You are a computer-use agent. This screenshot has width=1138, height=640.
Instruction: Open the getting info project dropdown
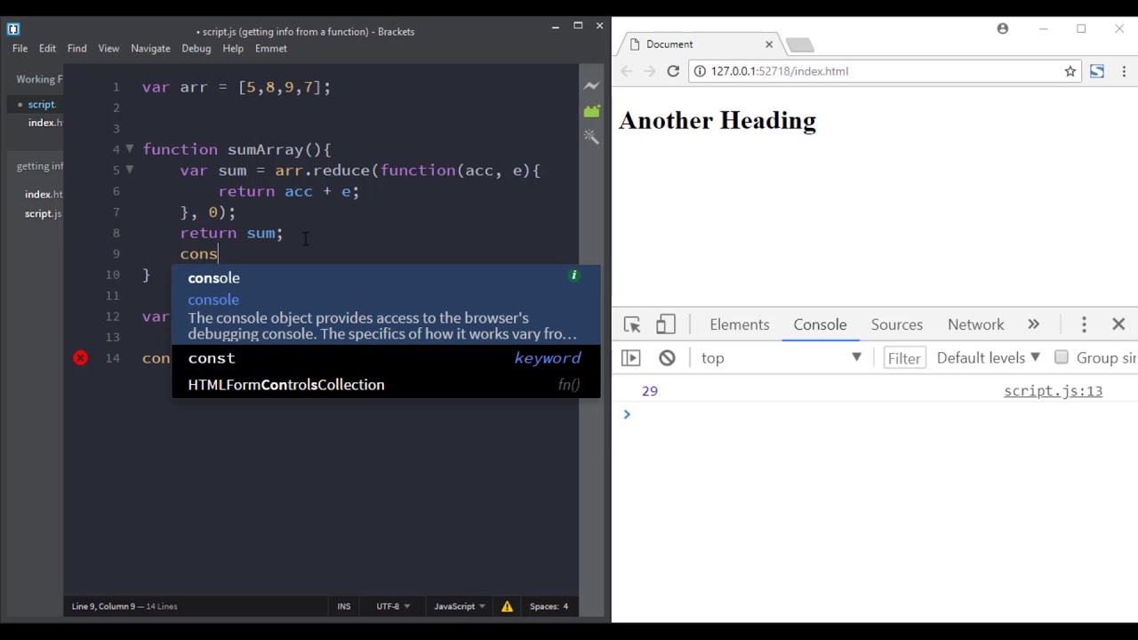[x=39, y=166]
